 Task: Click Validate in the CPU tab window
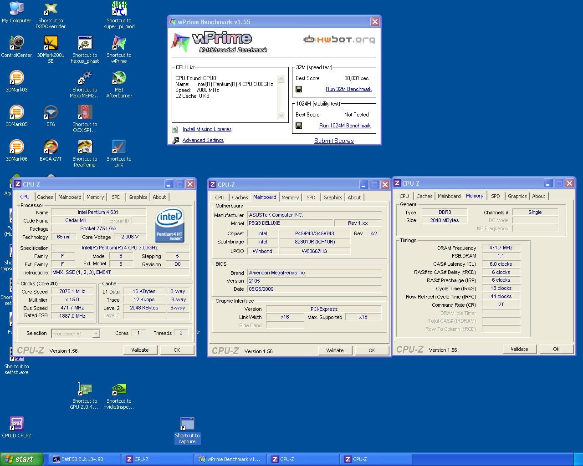(x=140, y=350)
